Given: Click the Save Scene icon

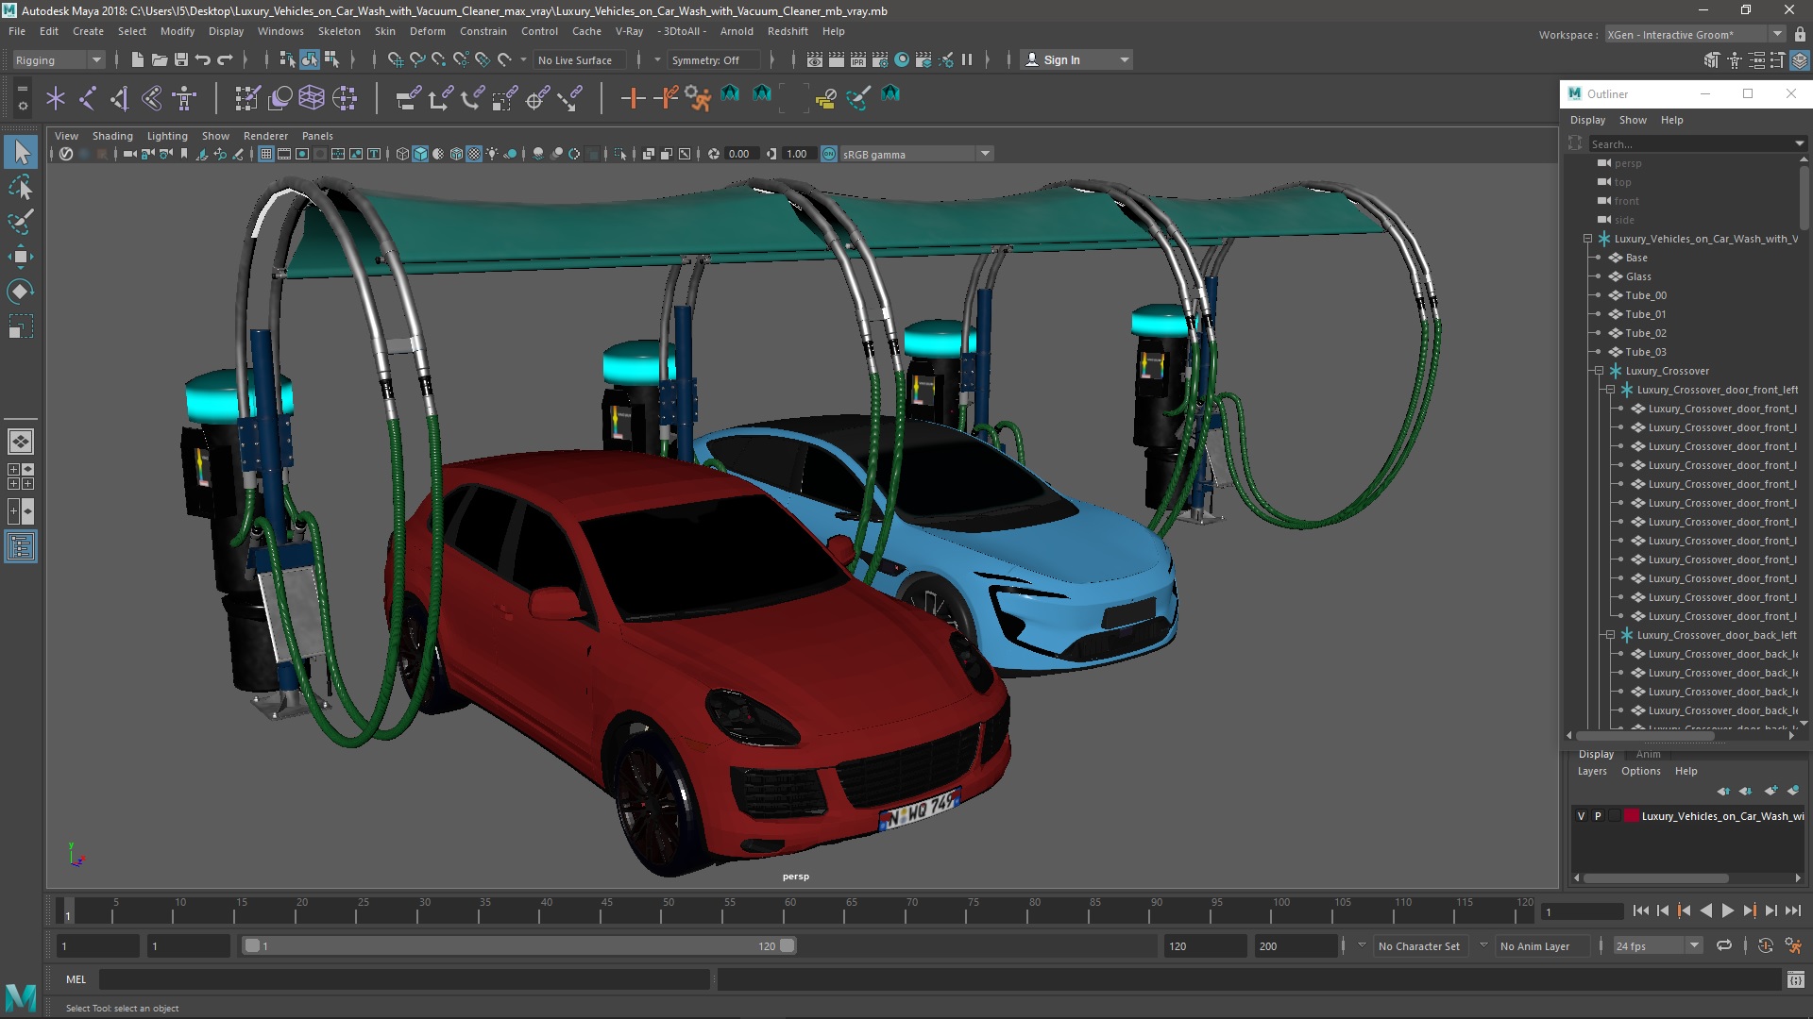Looking at the screenshot, I should tap(181, 59).
